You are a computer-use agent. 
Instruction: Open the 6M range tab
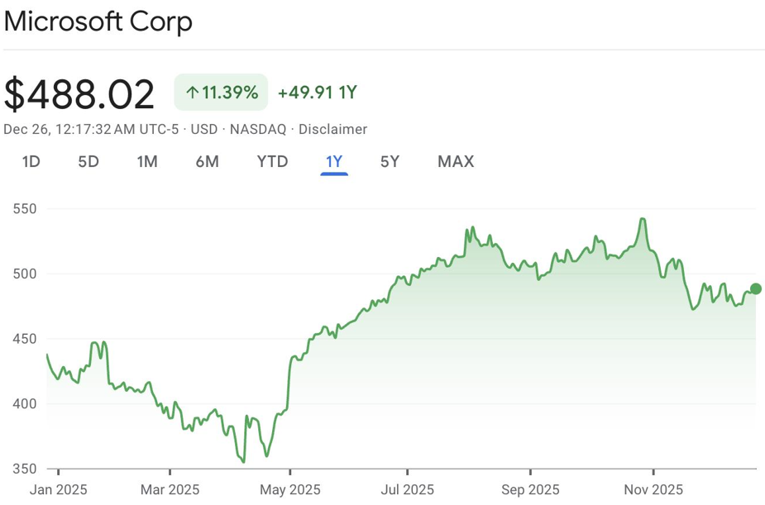pos(207,161)
